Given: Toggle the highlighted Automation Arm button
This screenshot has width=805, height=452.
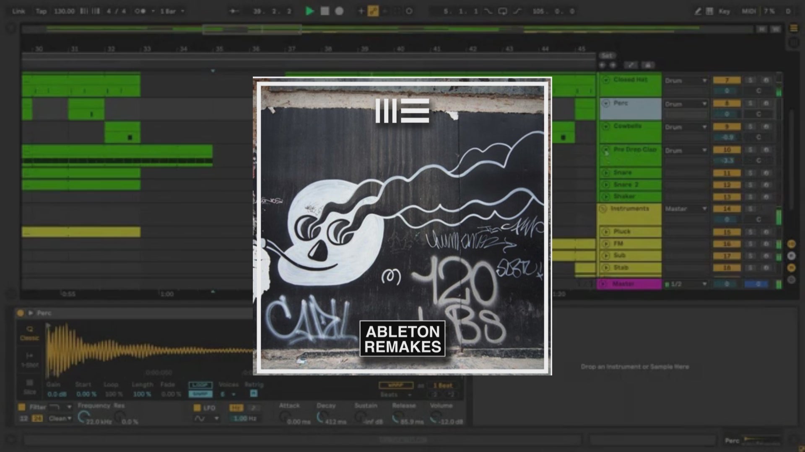Looking at the screenshot, I should click(373, 11).
